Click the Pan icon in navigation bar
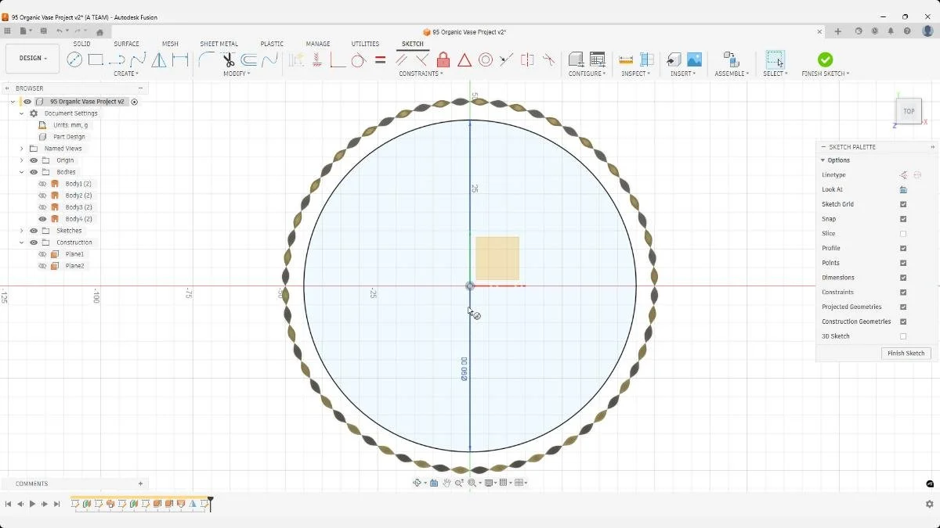 pyautogui.click(x=447, y=483)
